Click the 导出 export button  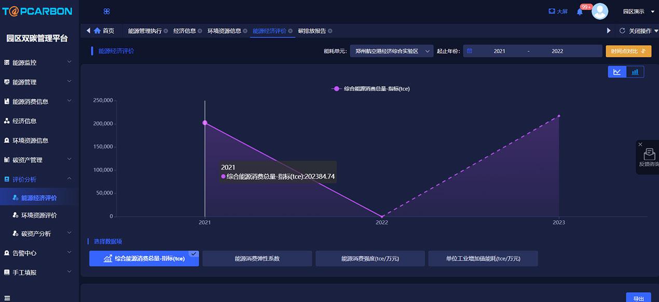[x=638, y=298]
